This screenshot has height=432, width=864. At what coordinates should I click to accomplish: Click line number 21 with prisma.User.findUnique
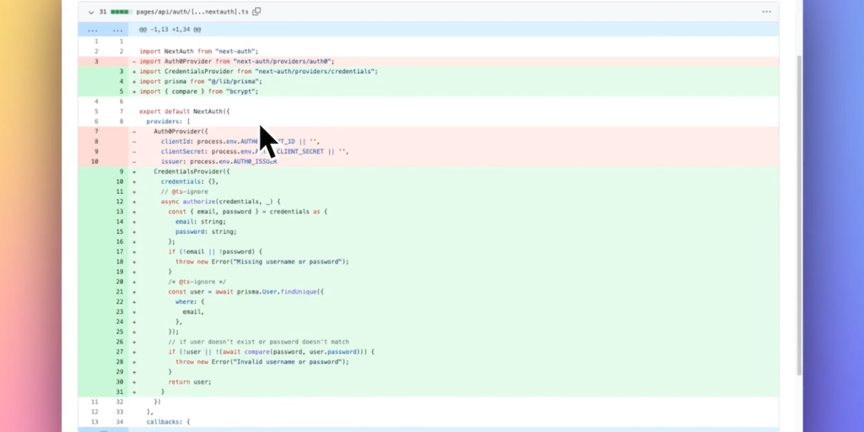120,291
